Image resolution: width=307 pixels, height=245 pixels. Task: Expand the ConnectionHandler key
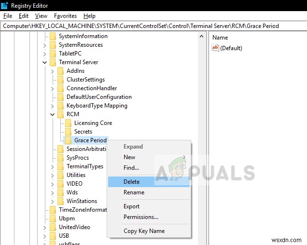[52, 89]
